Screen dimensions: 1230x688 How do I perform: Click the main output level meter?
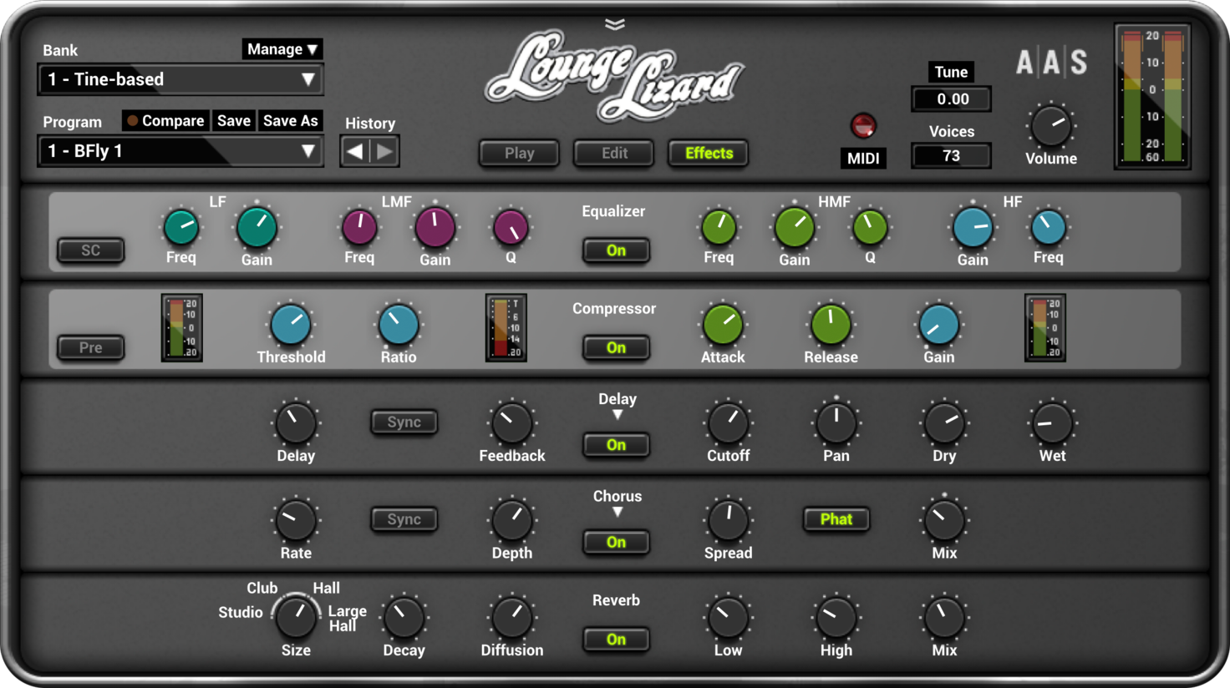click(x=1151, y=96)
